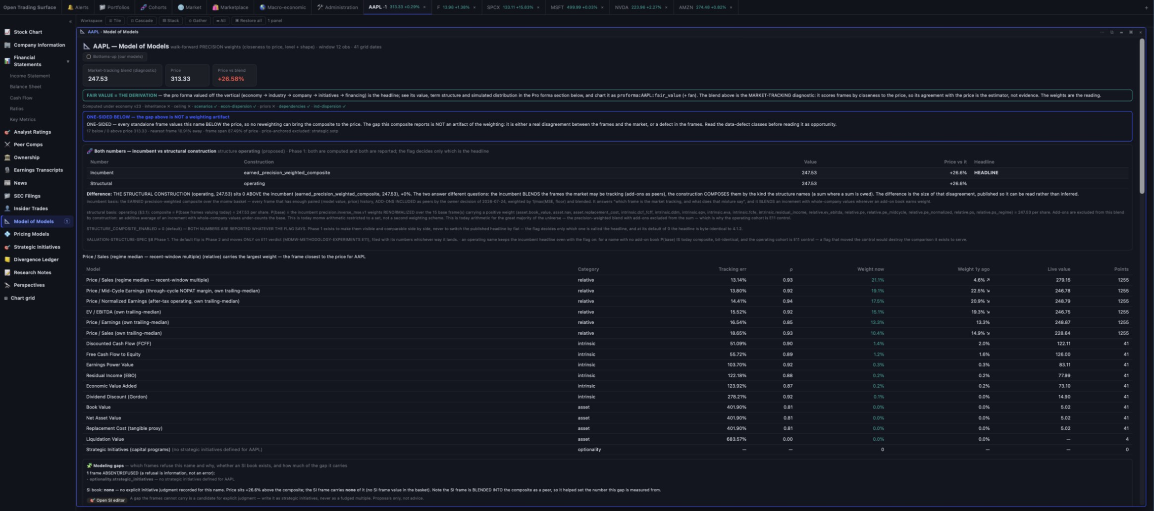Click the Ownership bank icon
The image size is (1154, 511).
pyautogui.click(x=7, y=157)
